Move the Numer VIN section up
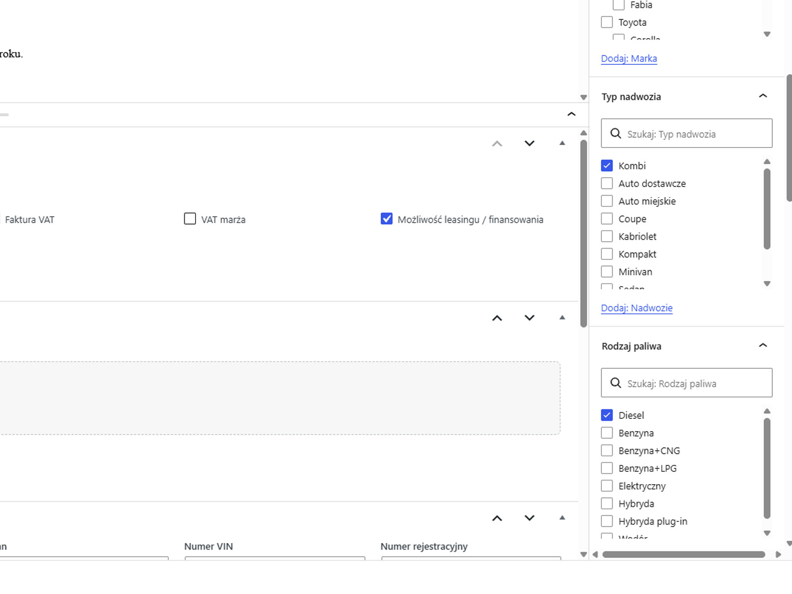792x594 pixels. pos(497,518)
